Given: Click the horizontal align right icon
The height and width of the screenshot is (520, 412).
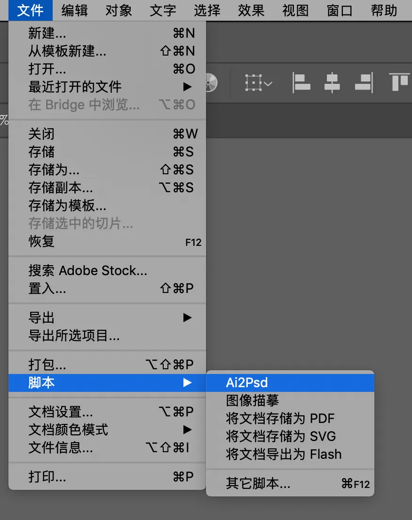Looking at the screenshot, I should click(x=364, y=82).
